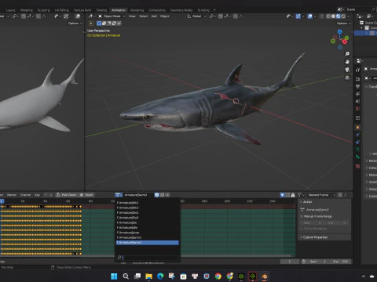
Task: Select the Push Down action button
Action: (x=67, y=195)
